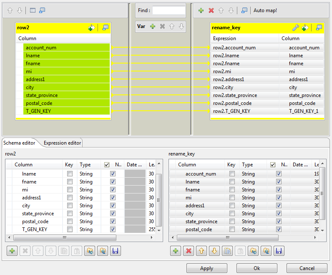Add column to rename_key schema editor
This screenshot has height=275, width=332.
coord(175,251)
